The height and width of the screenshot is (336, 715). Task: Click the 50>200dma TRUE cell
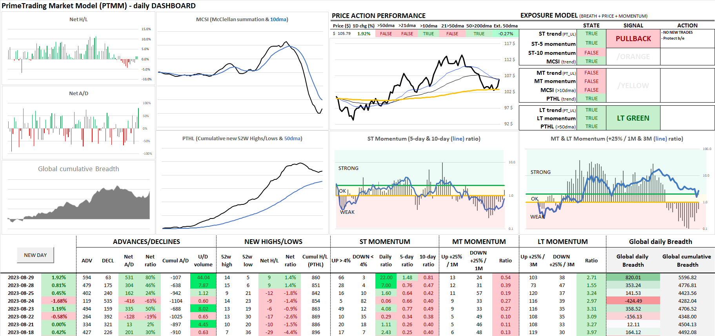(479, 34)
